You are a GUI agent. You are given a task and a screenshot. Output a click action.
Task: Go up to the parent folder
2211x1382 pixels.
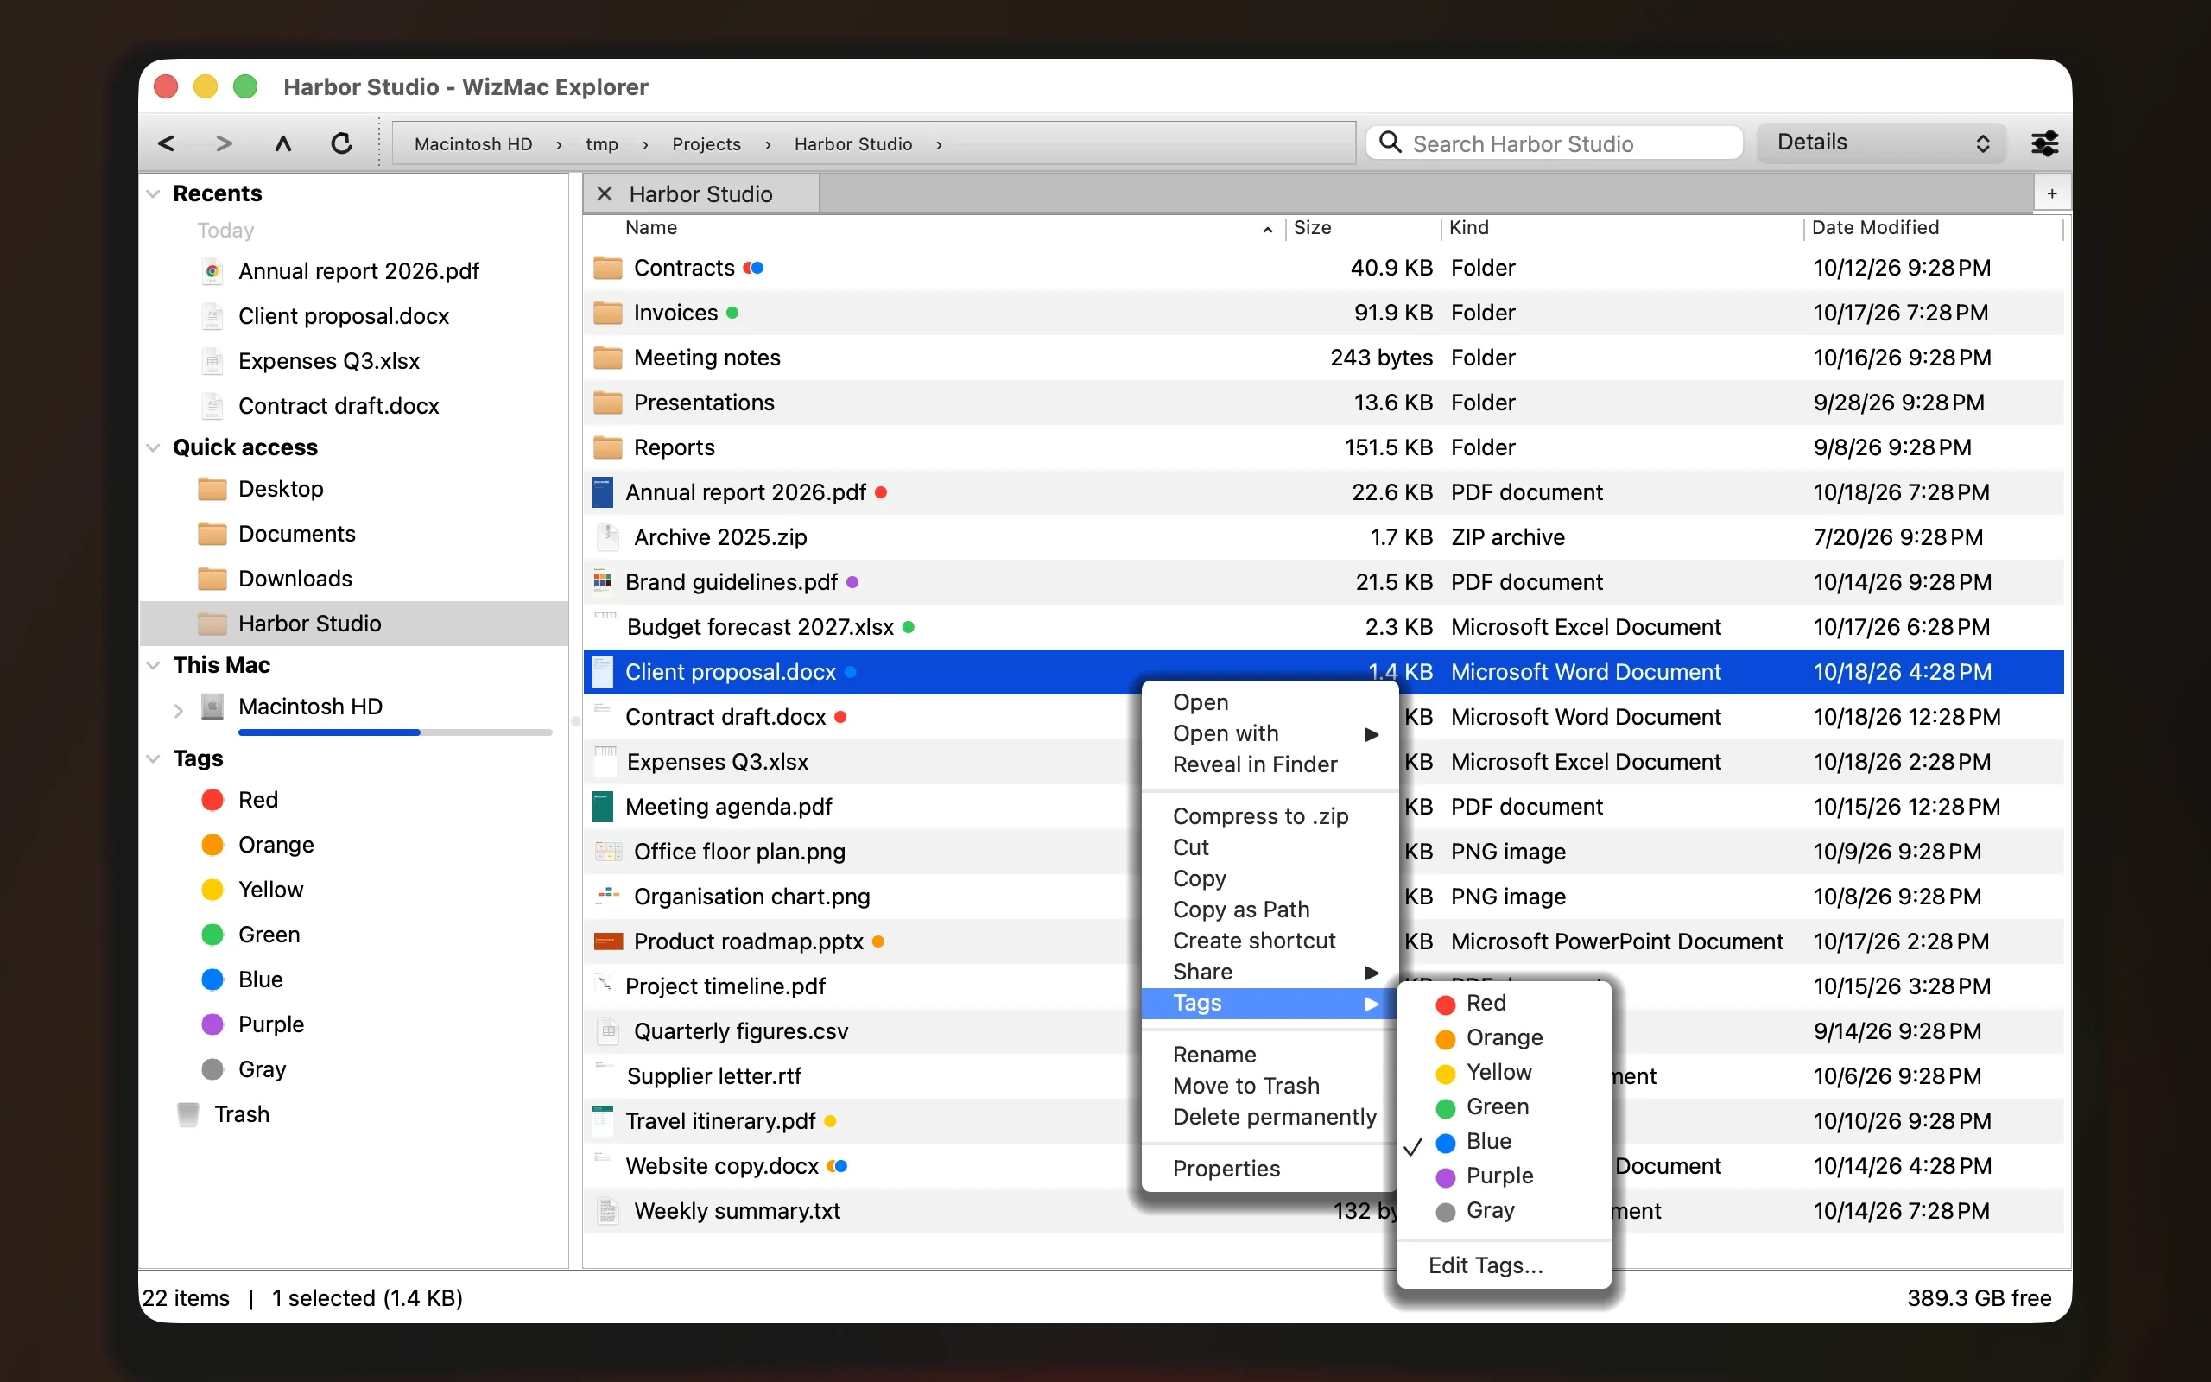coord(283,143)
